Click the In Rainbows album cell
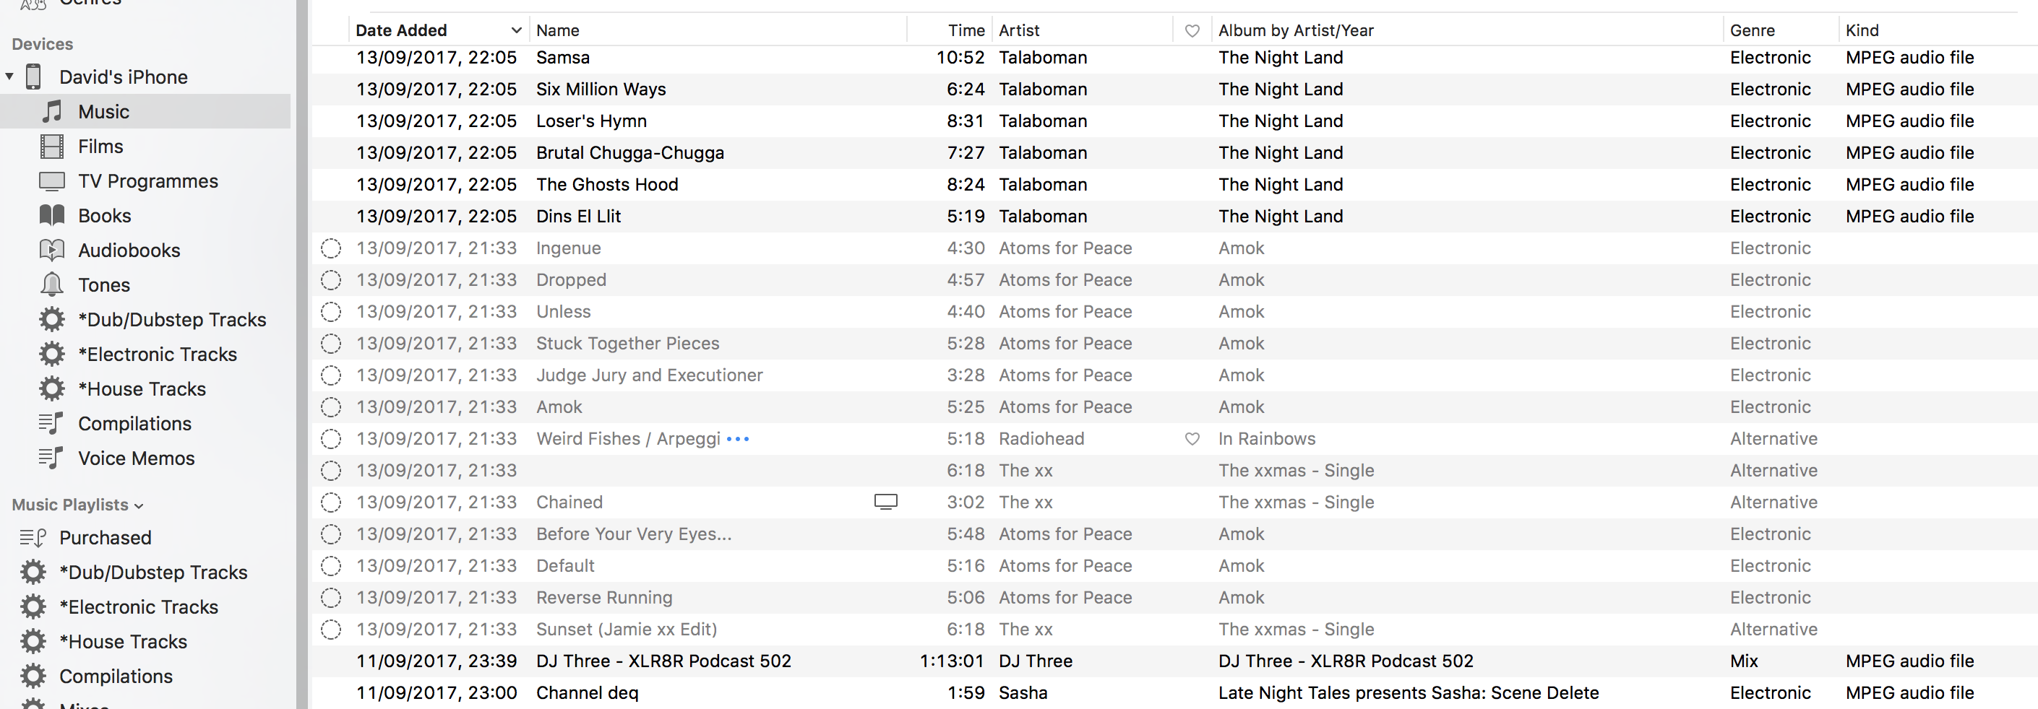Screen dimensions: 2038x709 (1267, 439)
